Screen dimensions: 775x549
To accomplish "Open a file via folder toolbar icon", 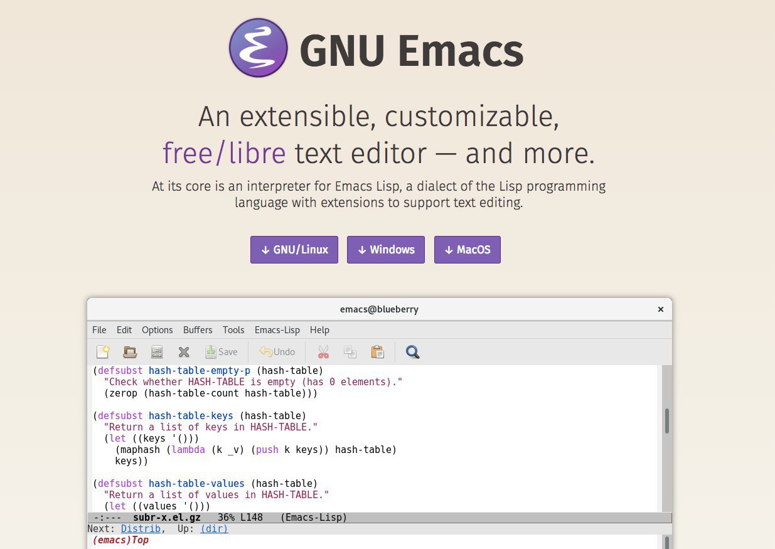I will coord(130,352).
